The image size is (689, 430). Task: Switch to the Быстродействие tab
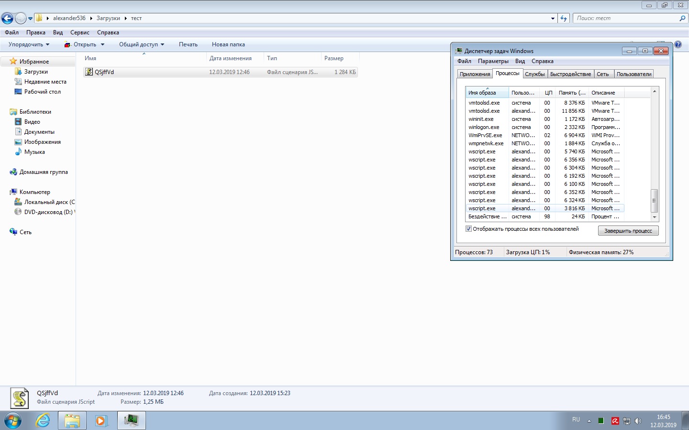point(570,74)
